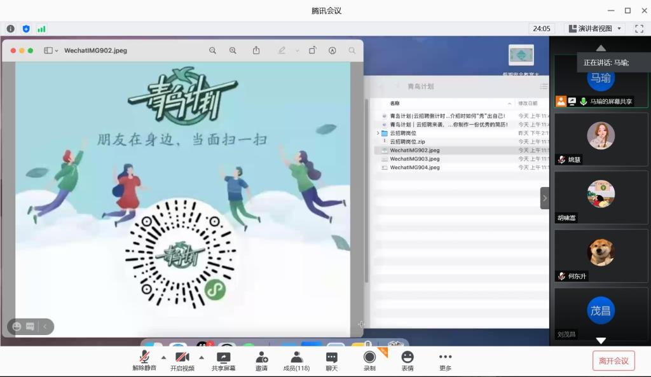Viewport: 651px width, 377px height.
Task: Open the 聊天 chat panel
Action: (332, 360)
